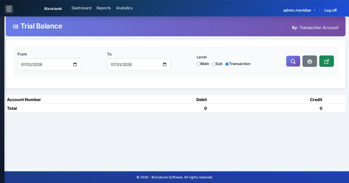Click the By: Transaction Account label
The image size is (349, 183).
315,28
